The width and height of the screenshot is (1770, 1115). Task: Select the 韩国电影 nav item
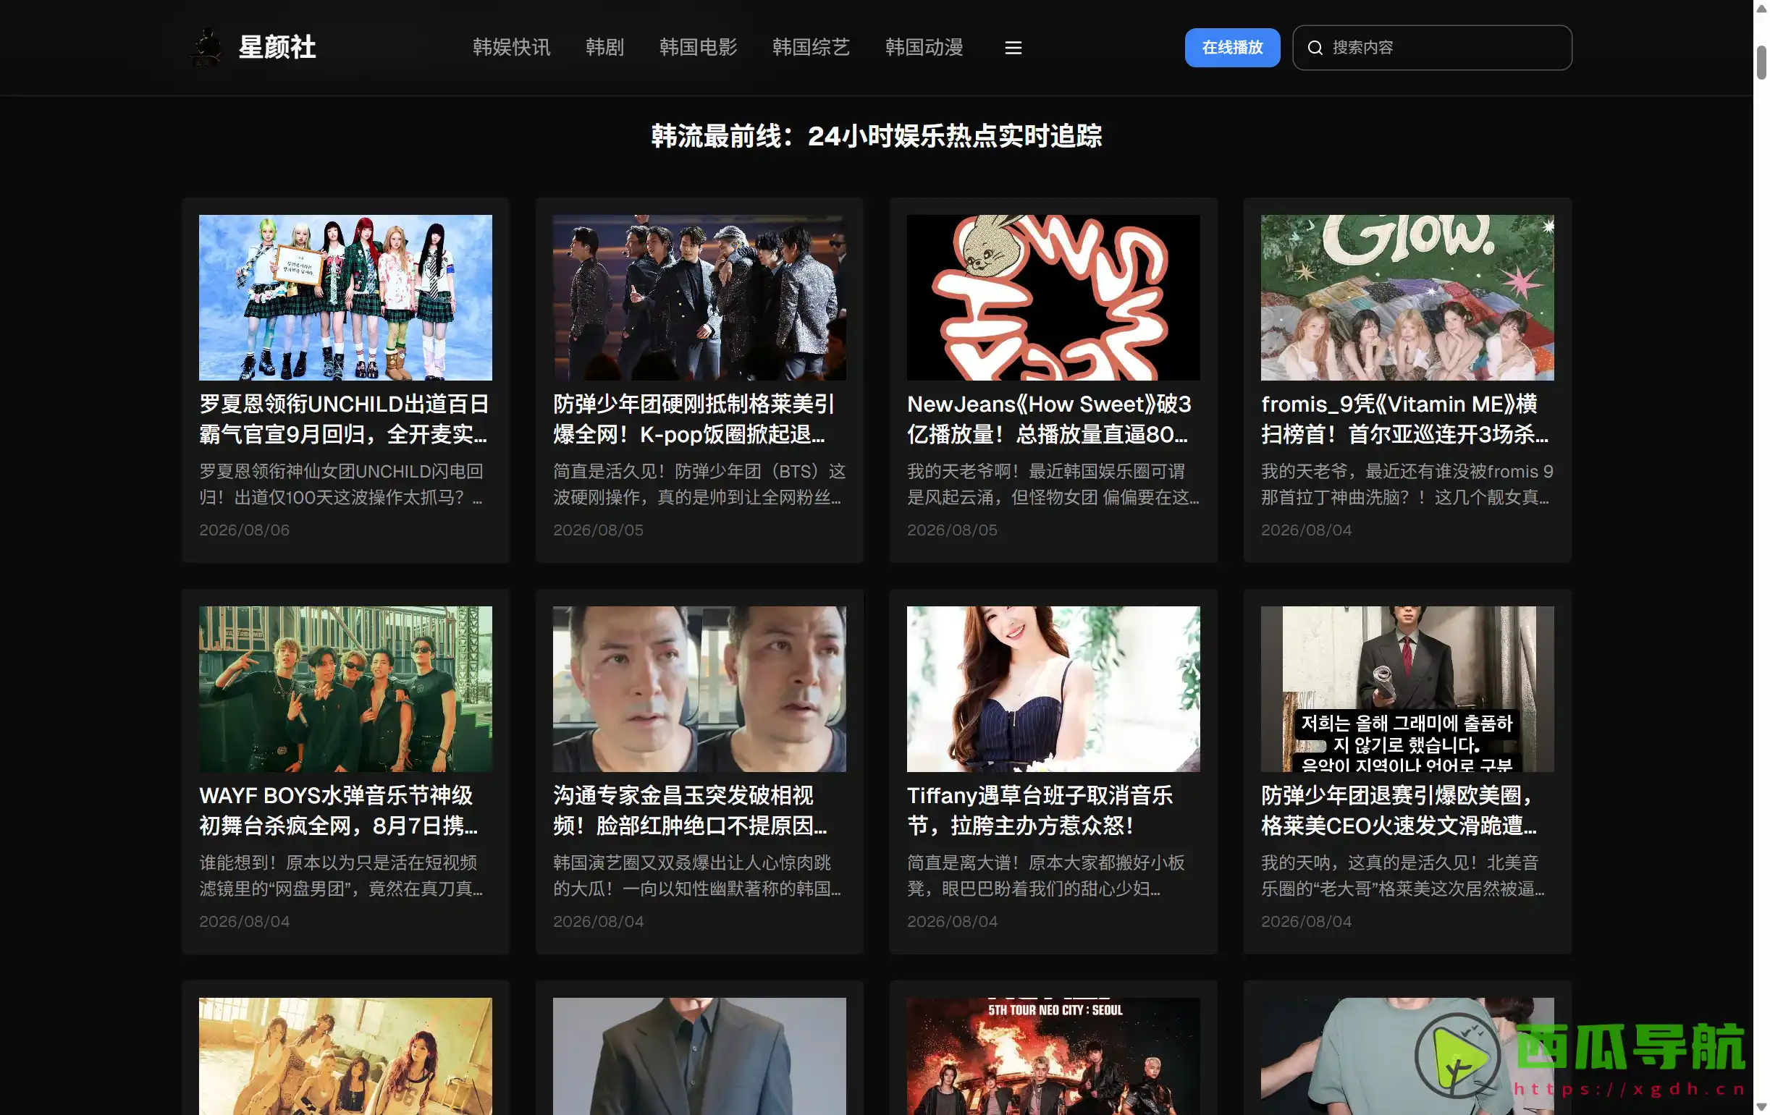(698, 48)
